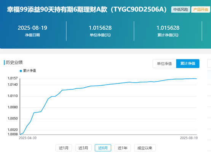This screenshot has height=154, width=211.
Task: Select the 近6月 time range
Action: pos(103,148)
